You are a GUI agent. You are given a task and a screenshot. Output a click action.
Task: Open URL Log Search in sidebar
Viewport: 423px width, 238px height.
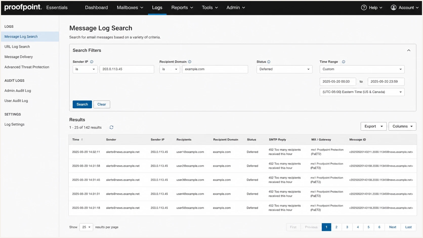click(x=17, y=47)
